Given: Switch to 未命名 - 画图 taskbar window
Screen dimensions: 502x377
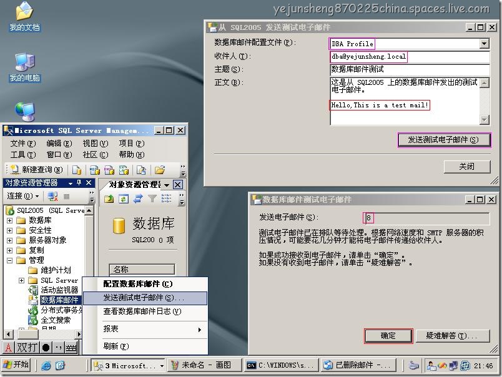Looking at the screenshot, I should [205, 365].
